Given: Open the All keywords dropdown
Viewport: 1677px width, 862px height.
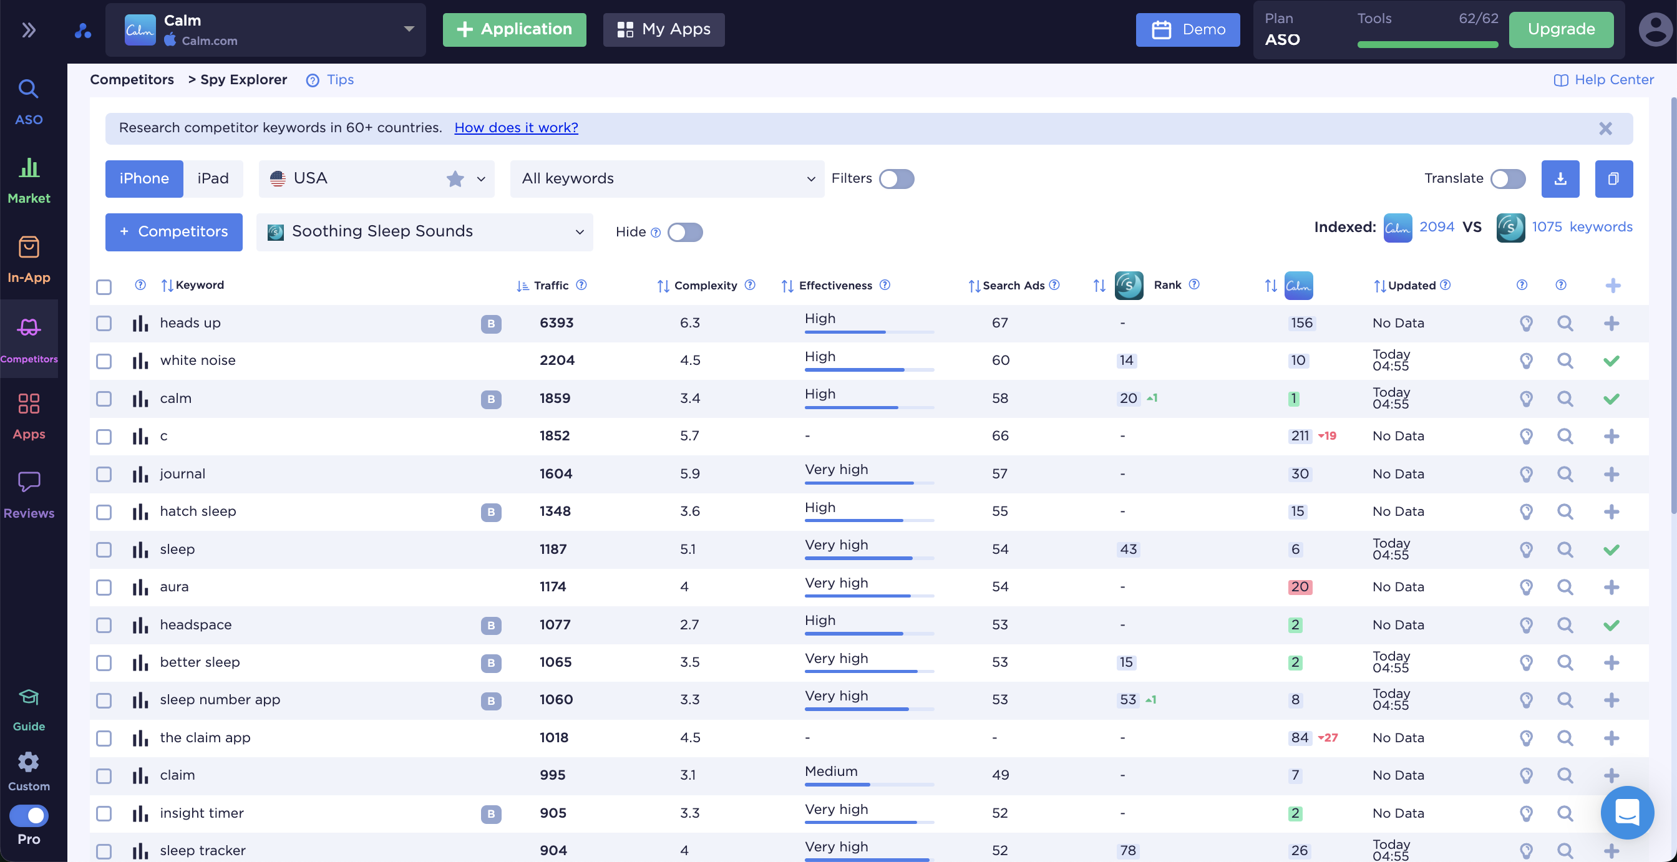Looking at the screenshot, I should click(x=667, y=178).
